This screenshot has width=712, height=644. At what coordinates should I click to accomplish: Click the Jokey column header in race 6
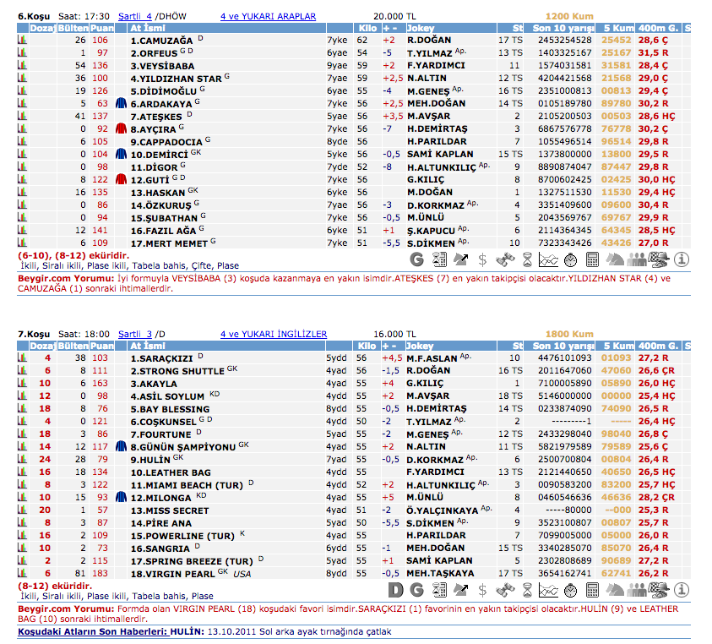coord(420,27)
